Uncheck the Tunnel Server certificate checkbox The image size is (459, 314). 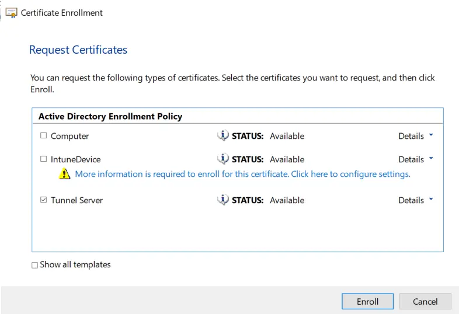(x=43, y=200)
